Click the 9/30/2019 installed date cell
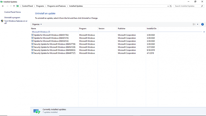 (x=151, y=50)
